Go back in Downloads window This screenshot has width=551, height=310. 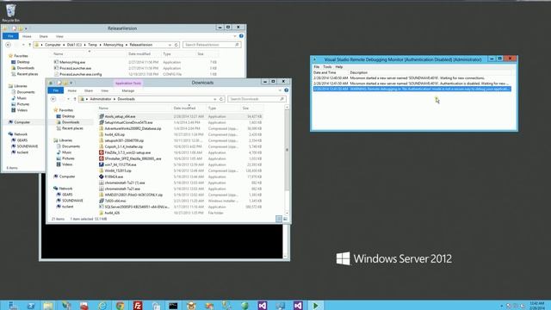coord(53,99)
